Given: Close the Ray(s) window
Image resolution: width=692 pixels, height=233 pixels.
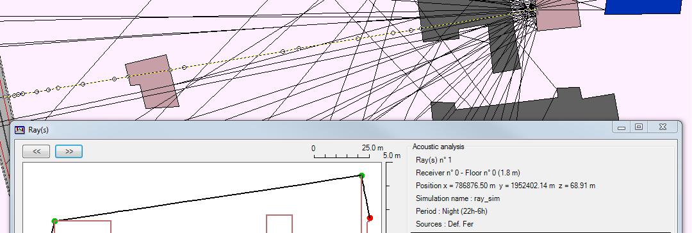Looking at the screenshot, I should click(663, 127).
